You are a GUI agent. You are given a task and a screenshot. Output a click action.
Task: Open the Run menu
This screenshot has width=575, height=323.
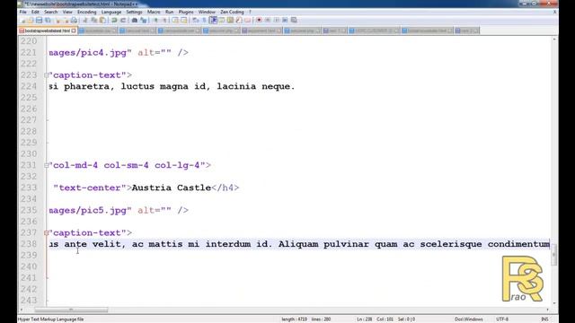coord(169,12)
